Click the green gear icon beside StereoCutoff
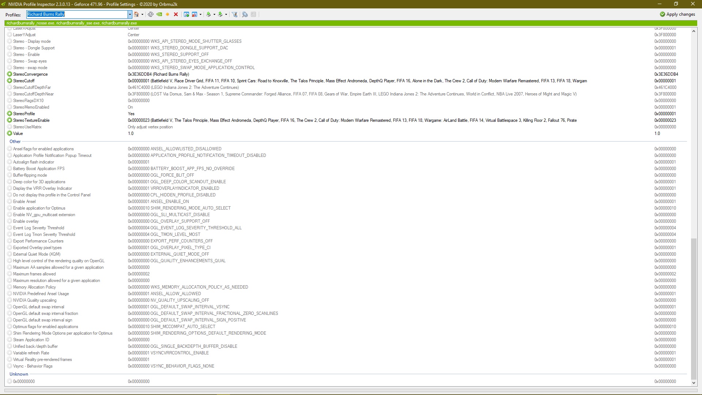The width and height of the screenshot is (702, 395). tap(10, 81)
